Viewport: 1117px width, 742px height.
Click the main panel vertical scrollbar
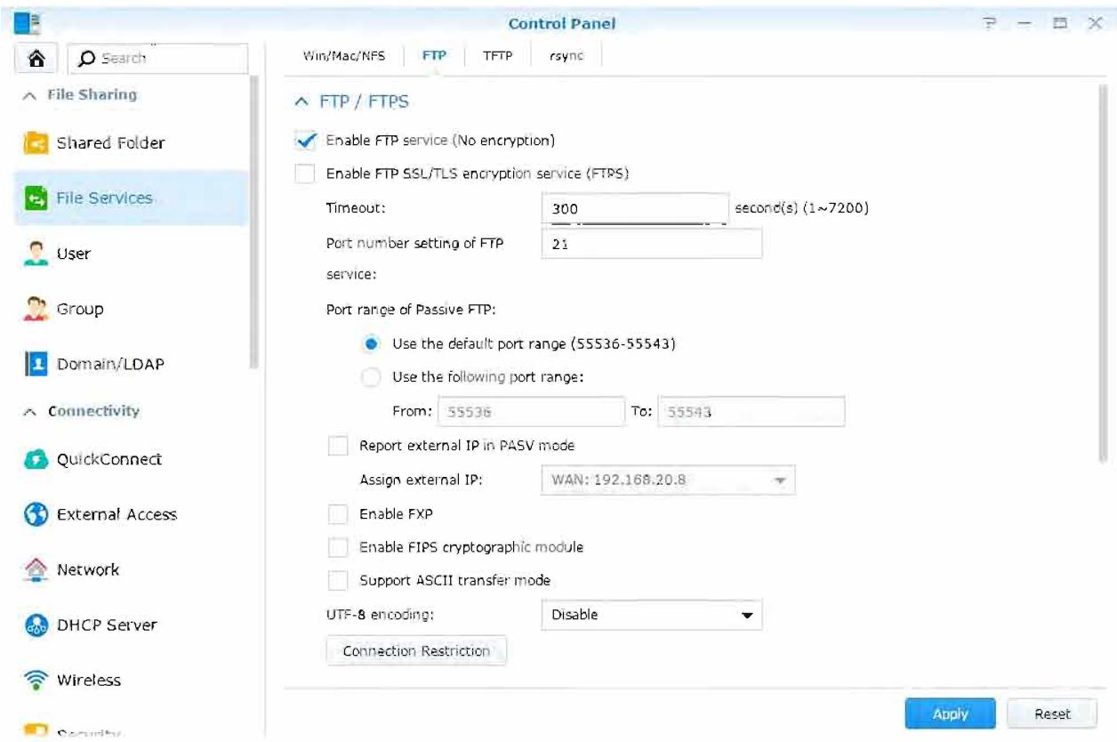click(x=1103, y=276)
